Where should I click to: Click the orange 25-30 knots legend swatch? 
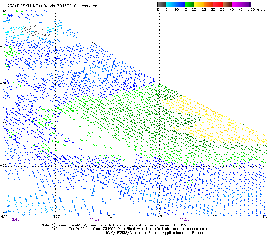coord(209,4)
